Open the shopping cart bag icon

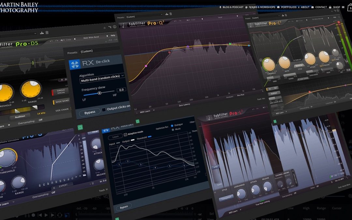350,8
